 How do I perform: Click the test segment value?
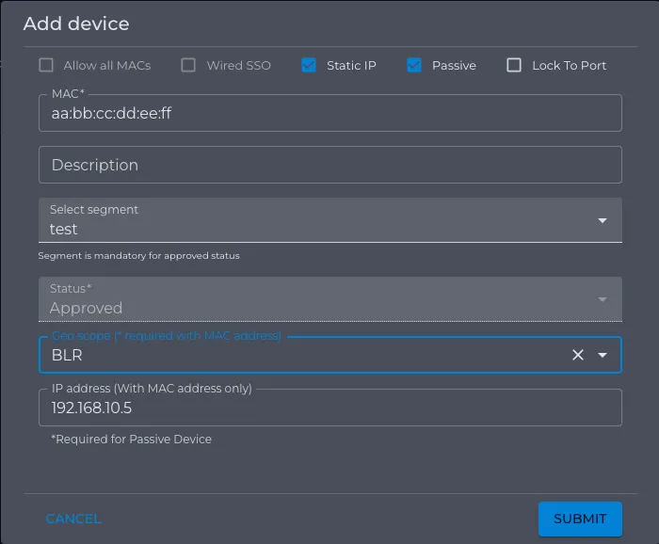click(63, 230)
